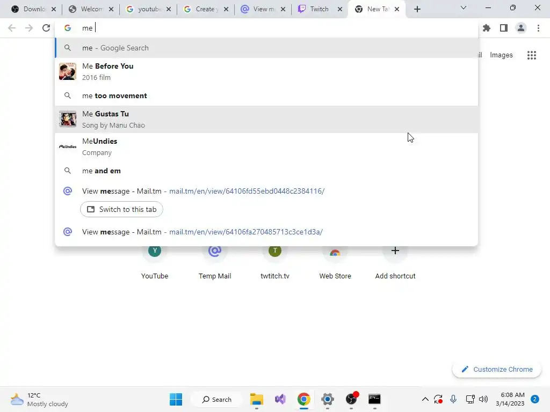Choose 'me too movement' suggestion
The height and width of the screenshot is (412, 550).
click(266, 95)
